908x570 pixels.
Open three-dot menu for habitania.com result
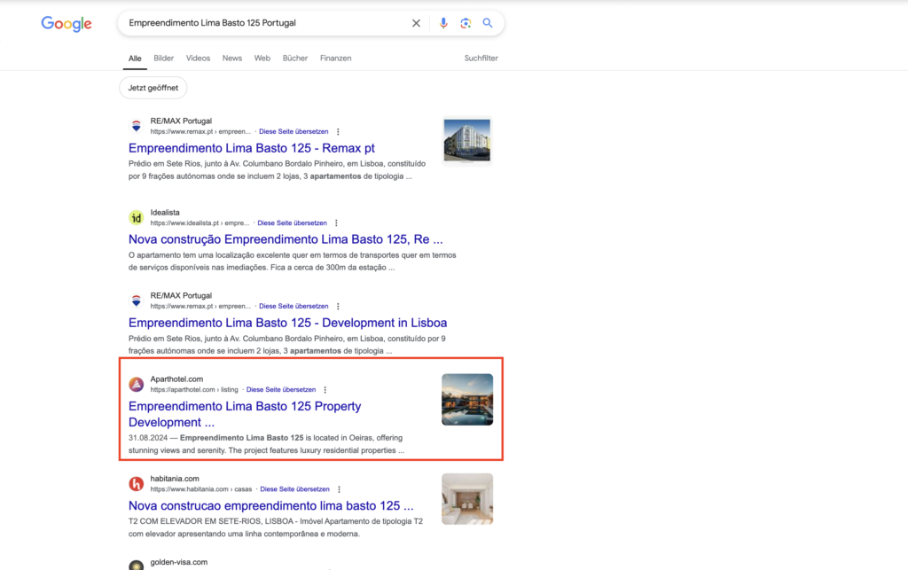coord(340,489)
